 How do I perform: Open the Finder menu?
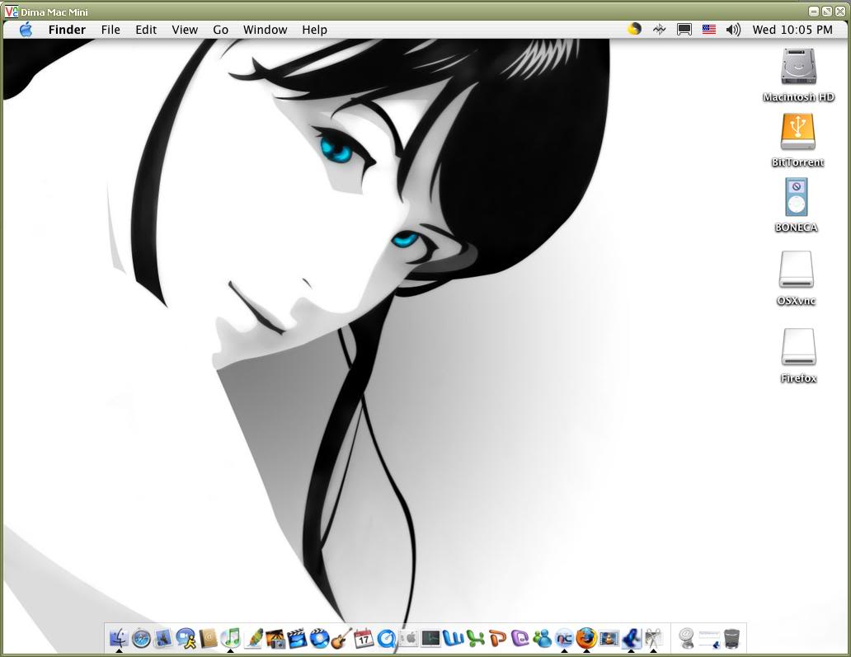[x=67, y=30]
